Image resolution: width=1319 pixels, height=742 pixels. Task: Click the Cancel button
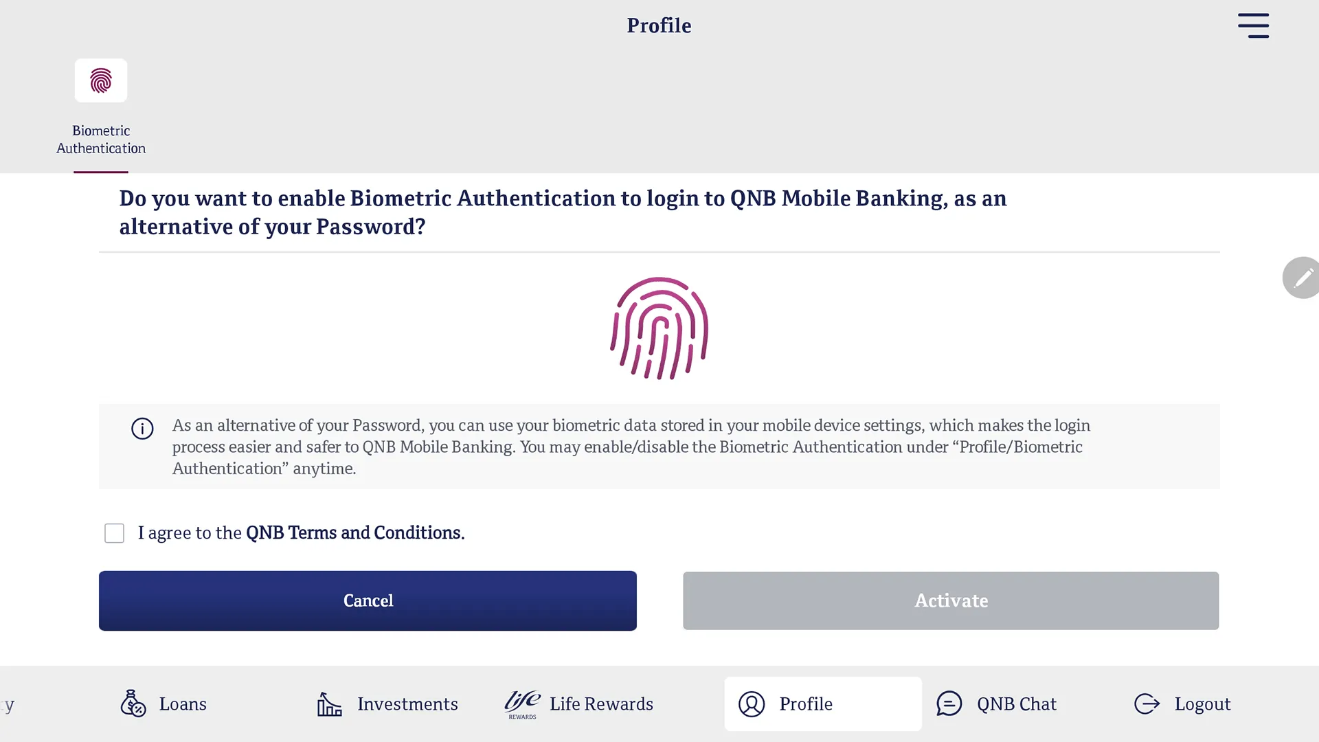click(x=368, y=600)
